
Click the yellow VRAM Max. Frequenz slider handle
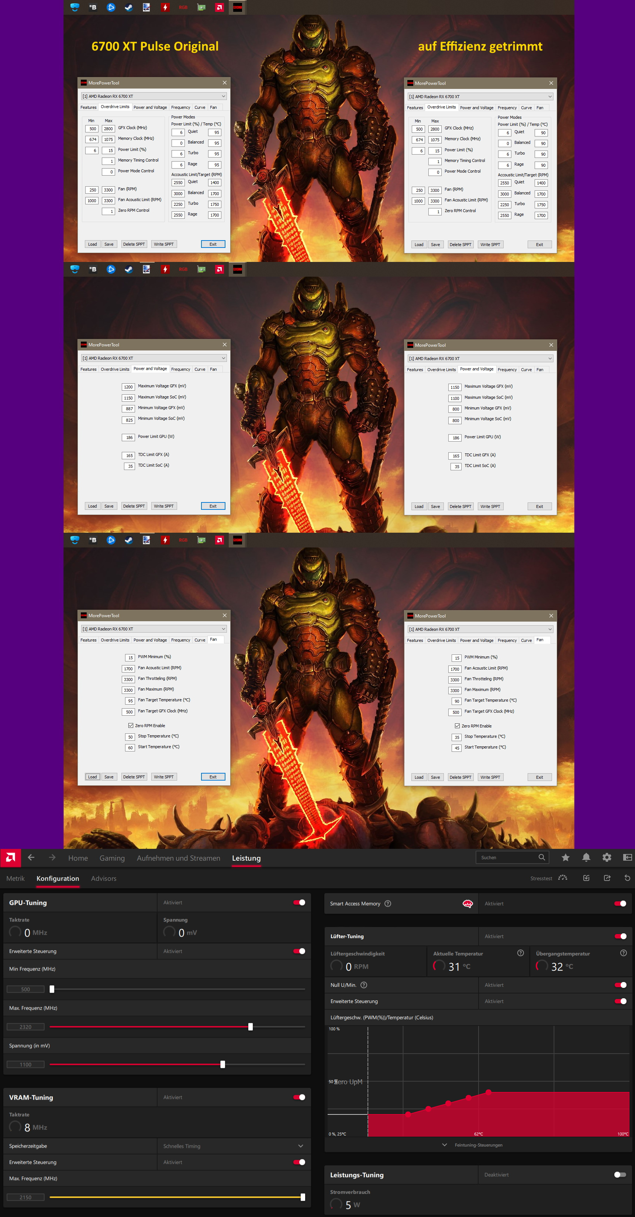[303, 1197]
